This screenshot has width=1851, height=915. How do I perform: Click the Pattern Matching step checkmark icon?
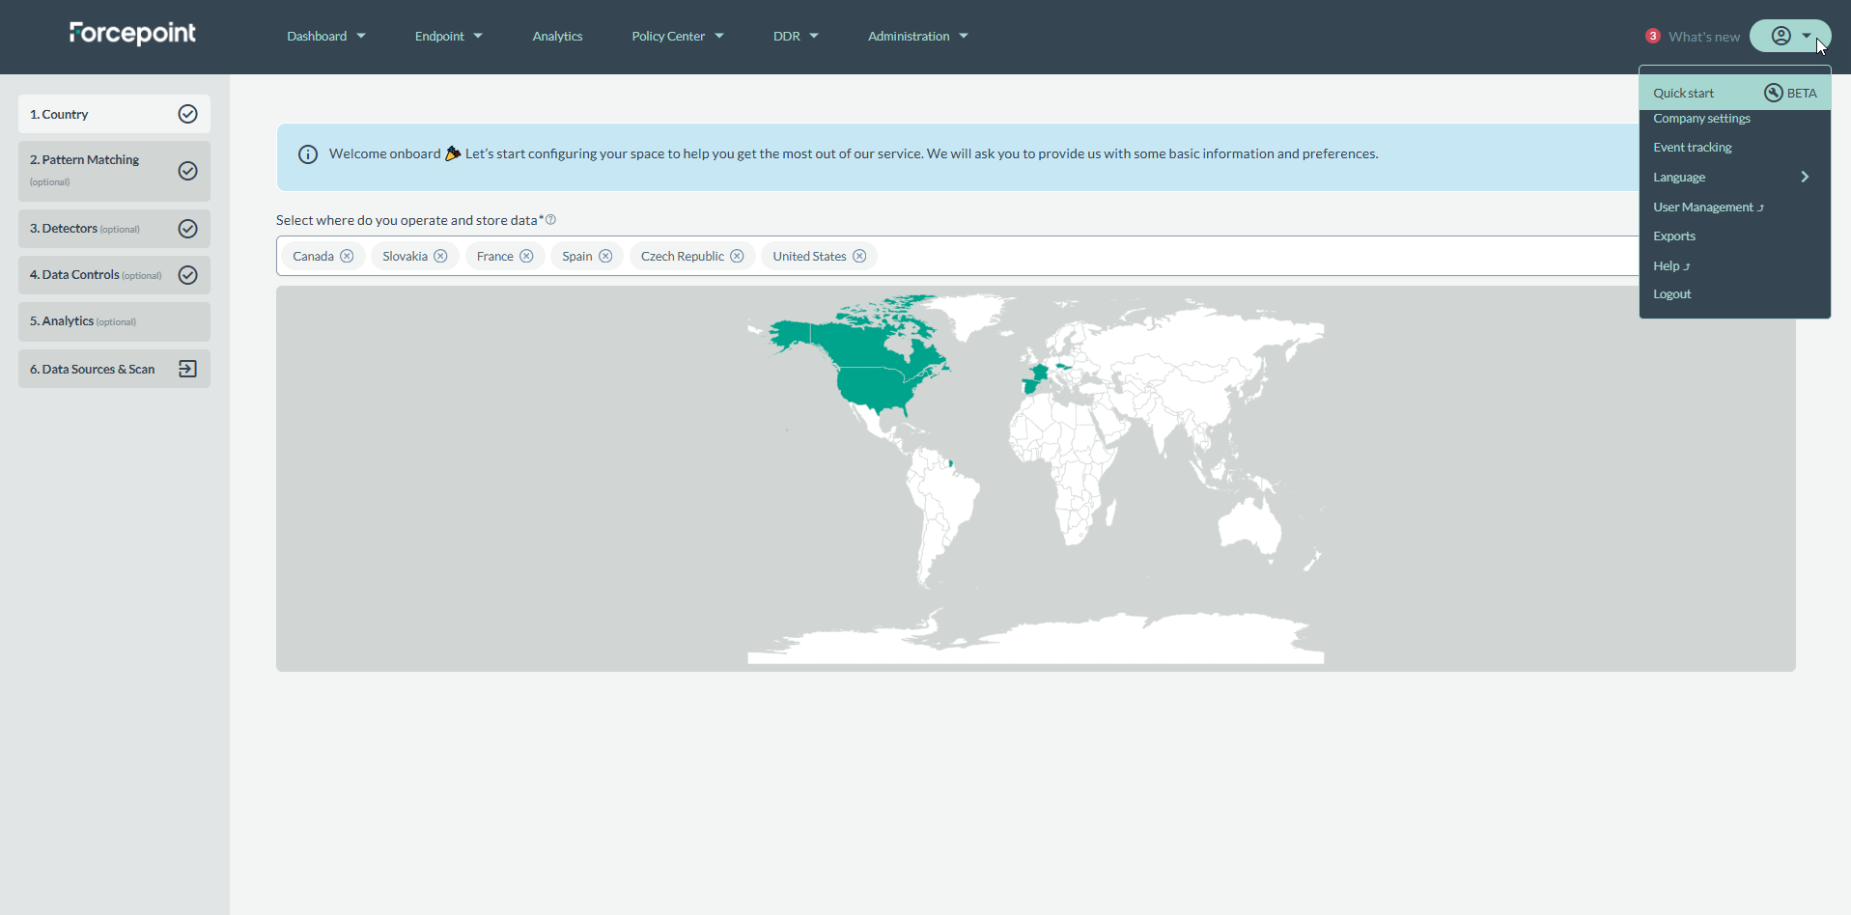point(188,171)
